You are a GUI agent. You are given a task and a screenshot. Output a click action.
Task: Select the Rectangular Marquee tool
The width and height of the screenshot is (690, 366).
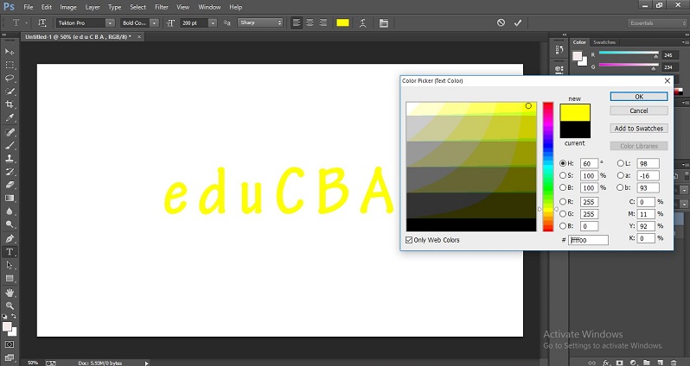(10, 65)
